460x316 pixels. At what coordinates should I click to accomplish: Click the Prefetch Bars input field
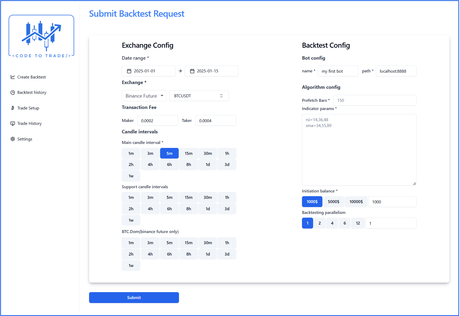click(374, 100)
